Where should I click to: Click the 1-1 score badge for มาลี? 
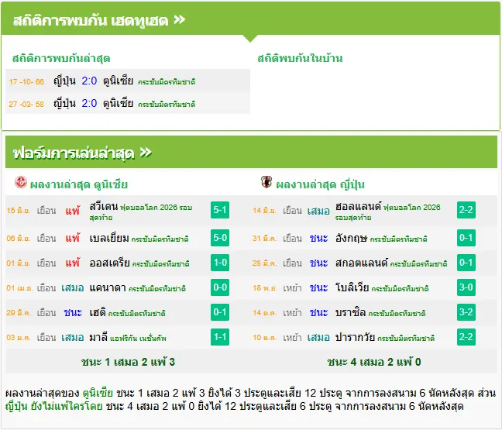tap(220, 337)
